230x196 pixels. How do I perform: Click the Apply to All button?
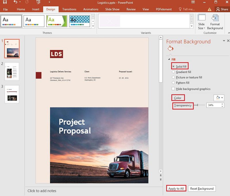[x=176, y=188]
